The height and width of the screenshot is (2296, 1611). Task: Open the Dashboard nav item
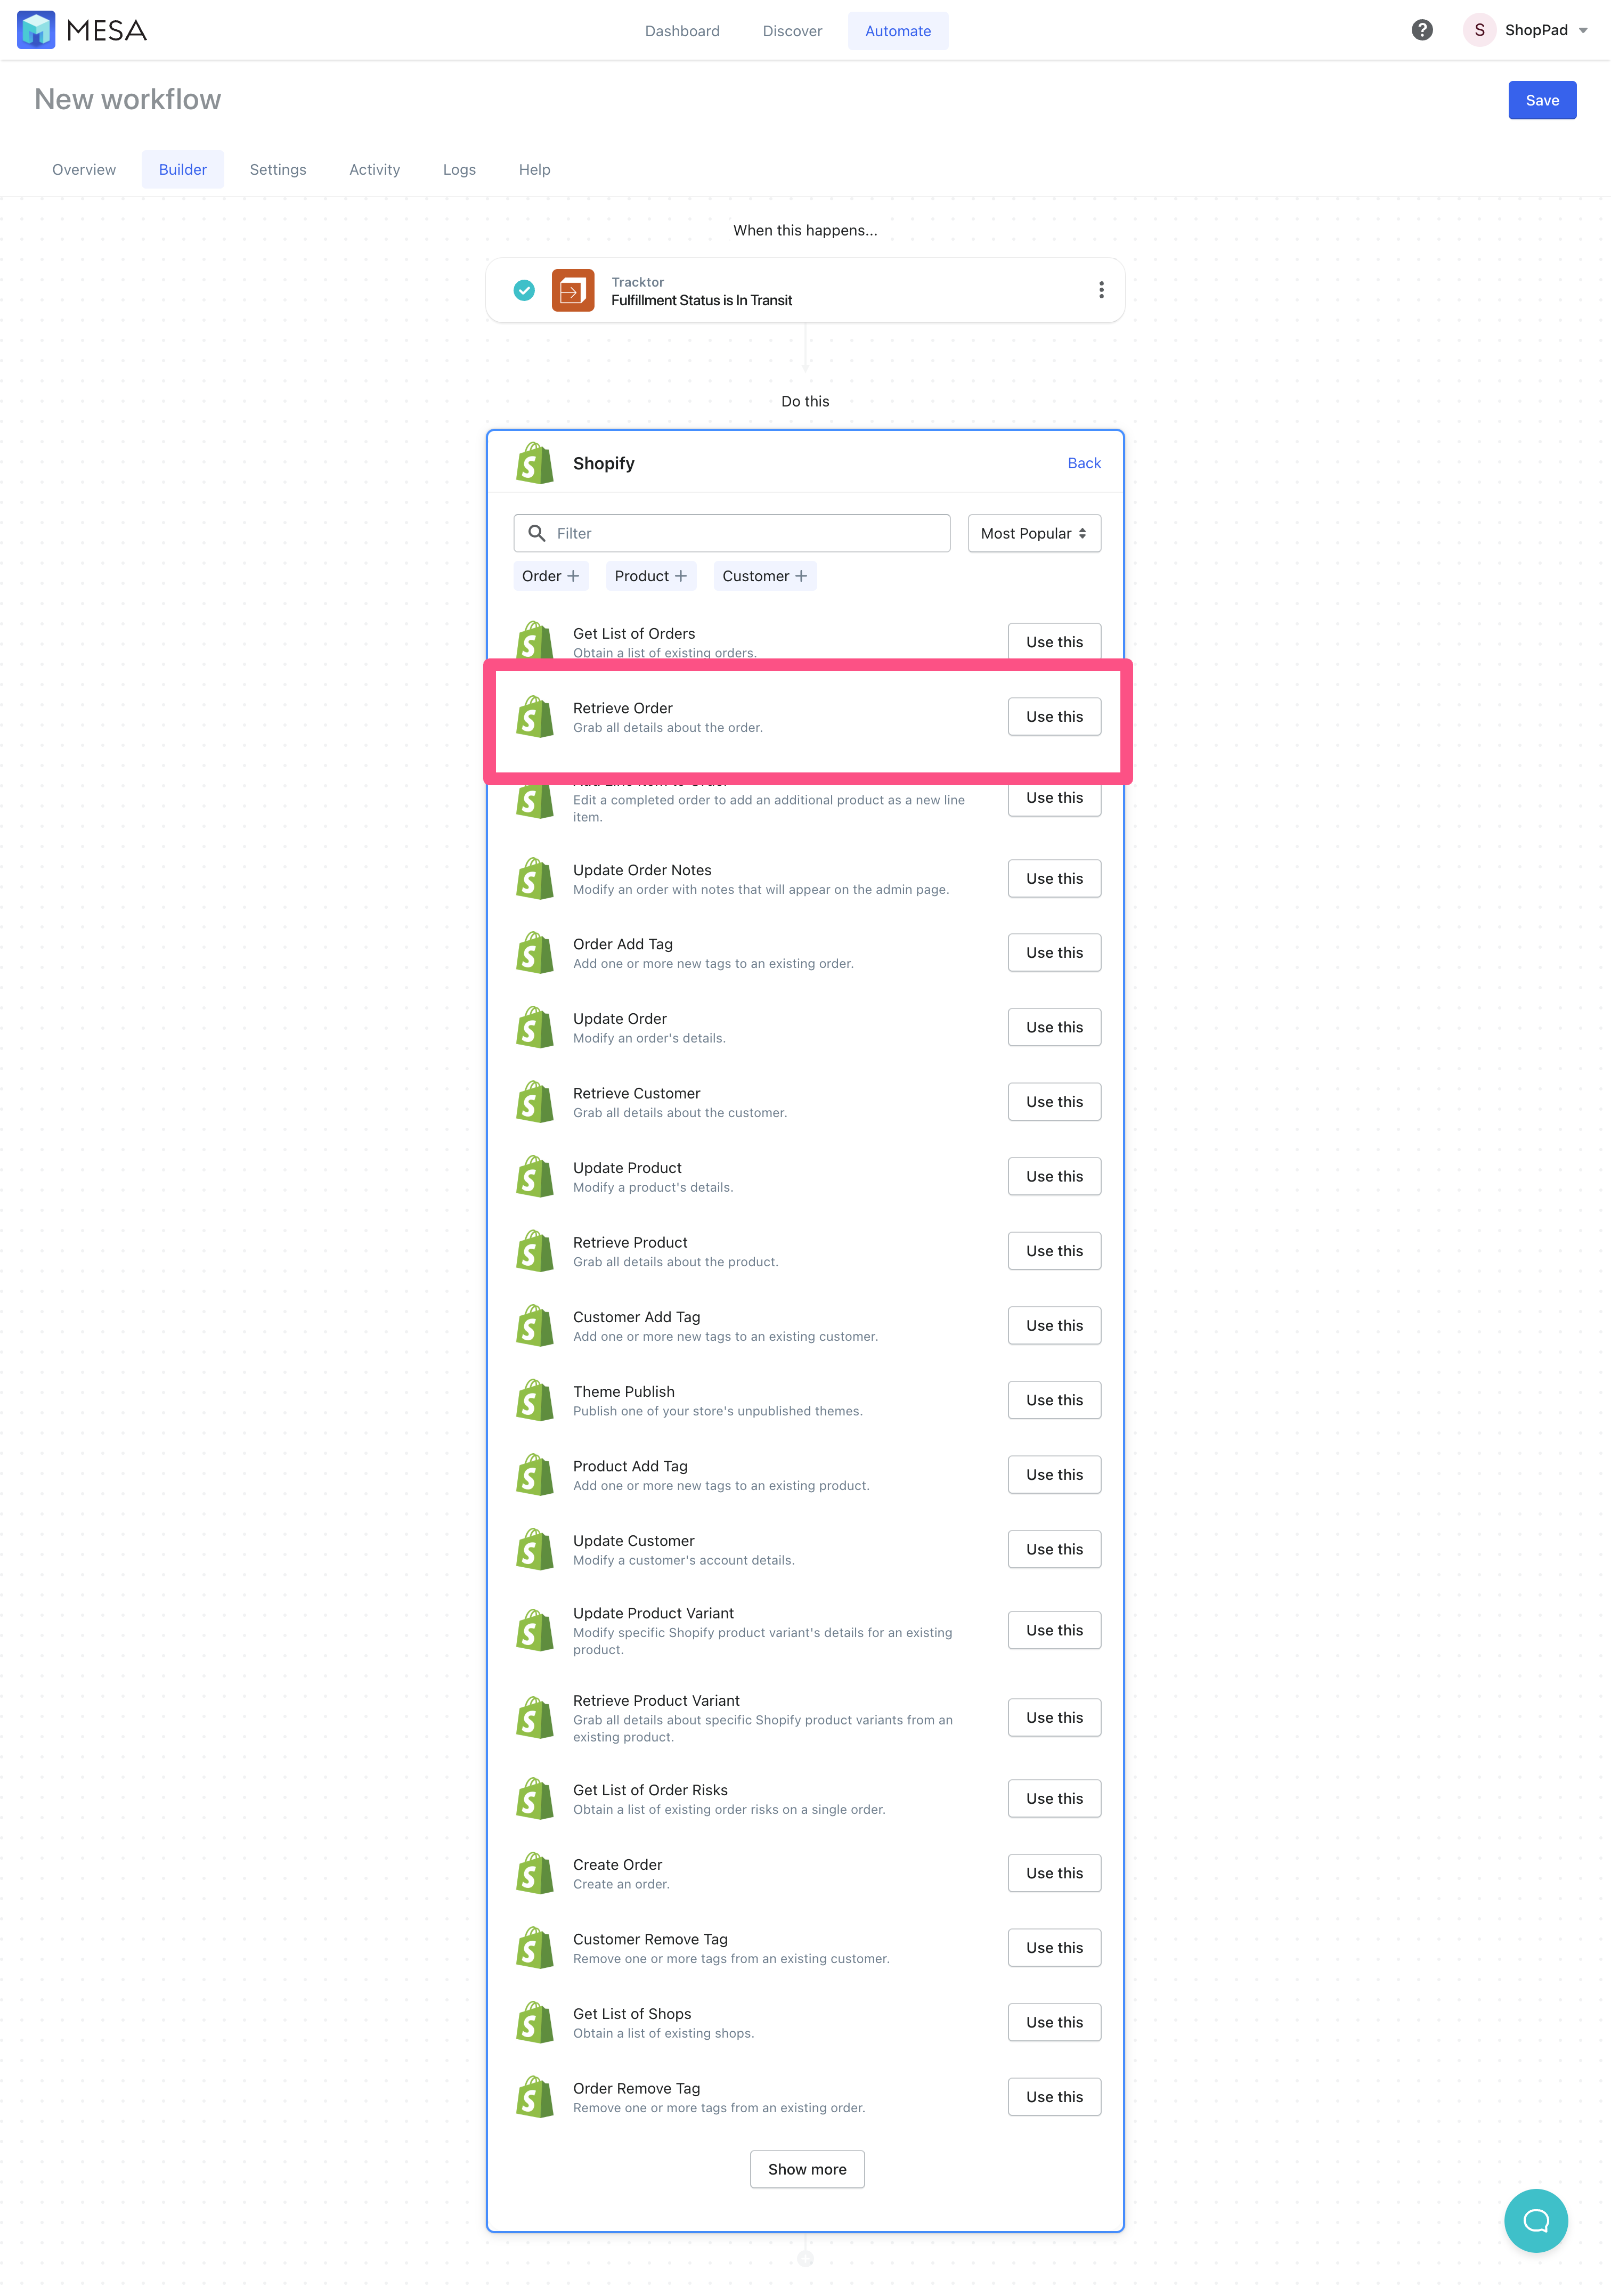click(682, 31)
